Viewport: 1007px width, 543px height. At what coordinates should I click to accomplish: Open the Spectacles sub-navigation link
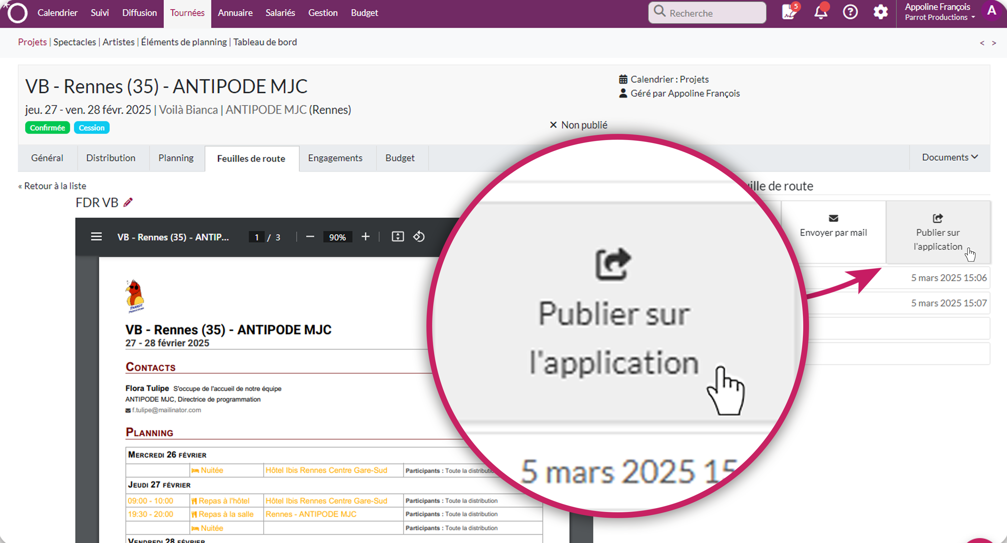pyautogui.click(x=75, y=42)
